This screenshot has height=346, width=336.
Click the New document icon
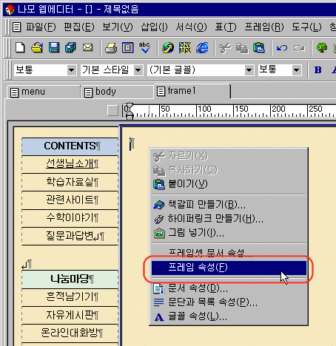pos(20,47)
